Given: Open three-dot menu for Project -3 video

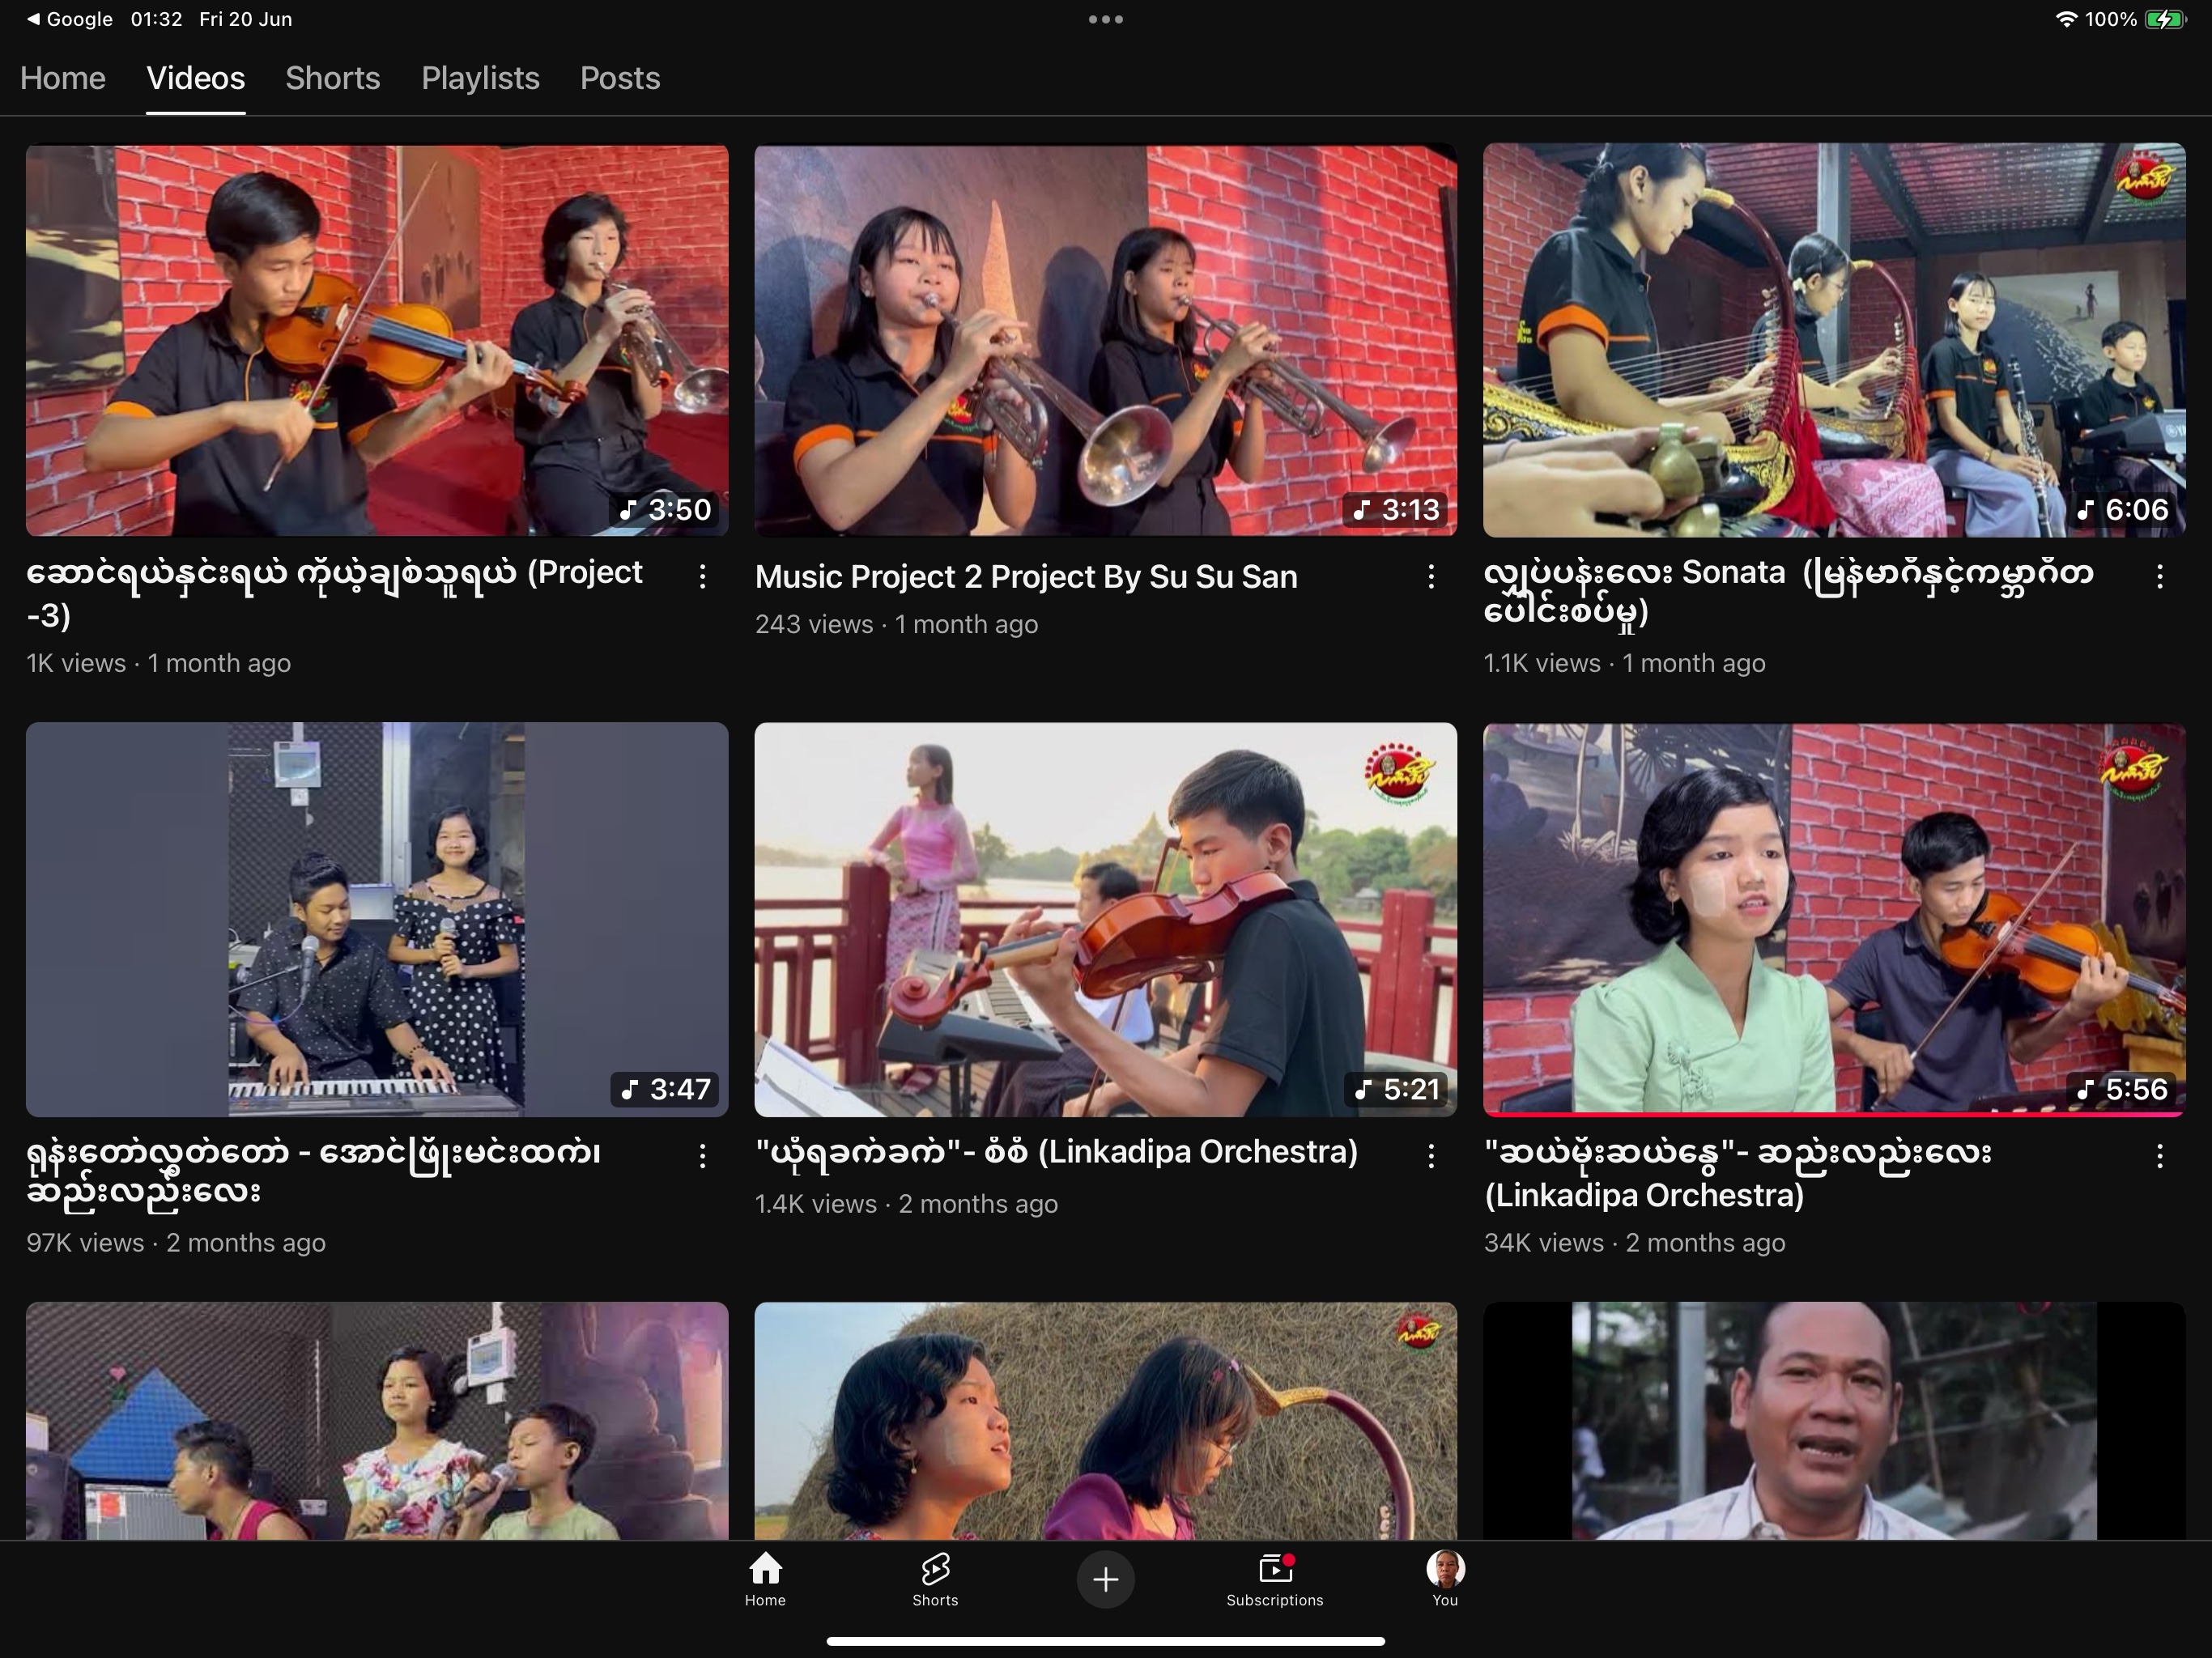Looking at the screenshot, I should pos(703,576).
